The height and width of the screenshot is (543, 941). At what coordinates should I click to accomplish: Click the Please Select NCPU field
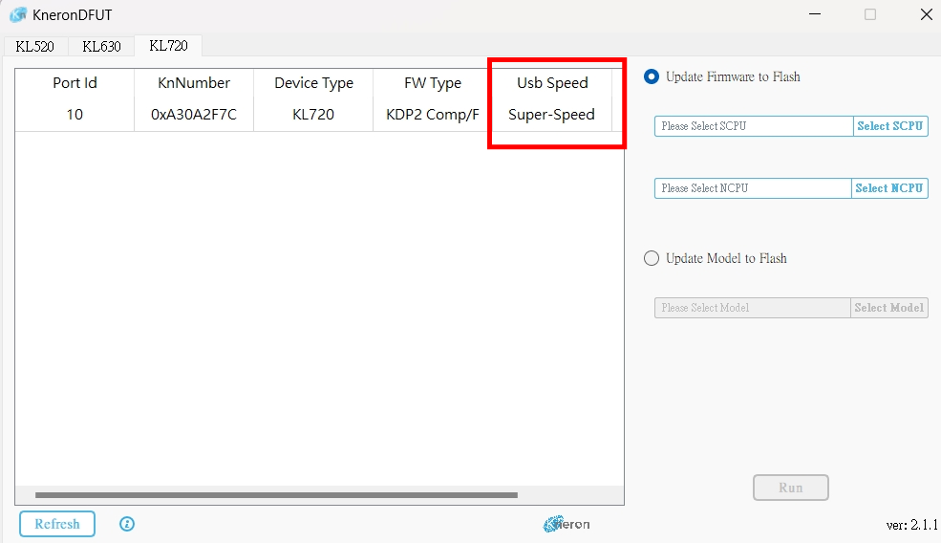753,188
